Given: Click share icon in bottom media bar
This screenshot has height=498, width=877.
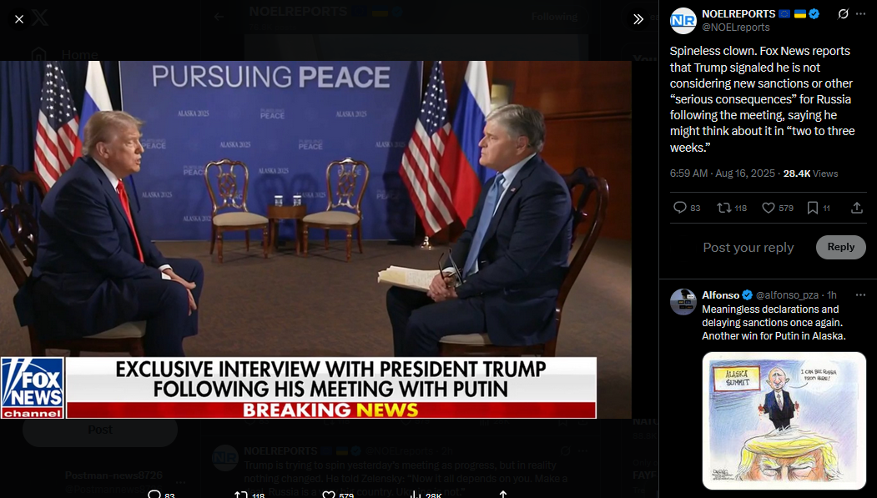Looking at the screenshot, I should click(503, 495).
